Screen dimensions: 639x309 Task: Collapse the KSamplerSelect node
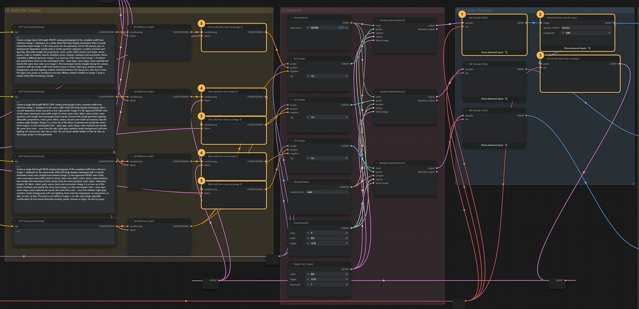292,182
